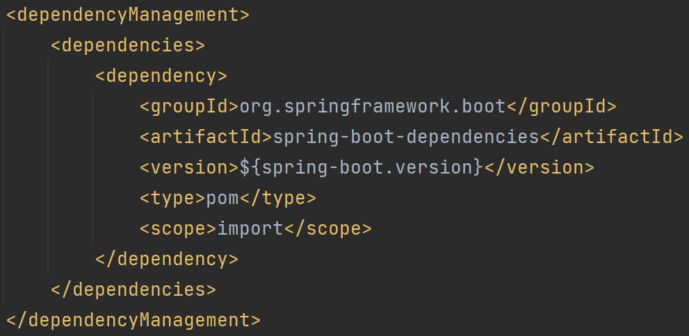
Task: Click the opening <groupId> tag
Action: (x=189, y=107)
